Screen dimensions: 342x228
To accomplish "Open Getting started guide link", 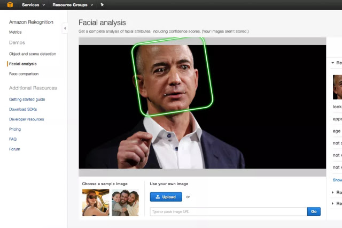I will 27,100.
